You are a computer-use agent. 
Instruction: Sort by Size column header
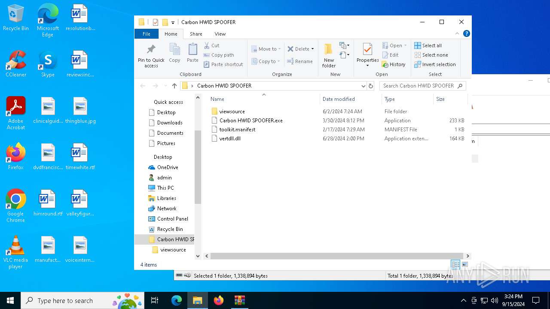coord(450,99)
